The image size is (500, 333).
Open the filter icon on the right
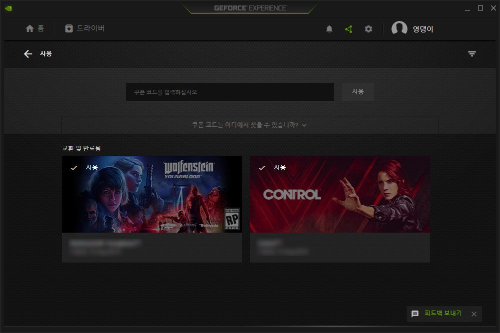pyautogui.click(x=472, y=54)
